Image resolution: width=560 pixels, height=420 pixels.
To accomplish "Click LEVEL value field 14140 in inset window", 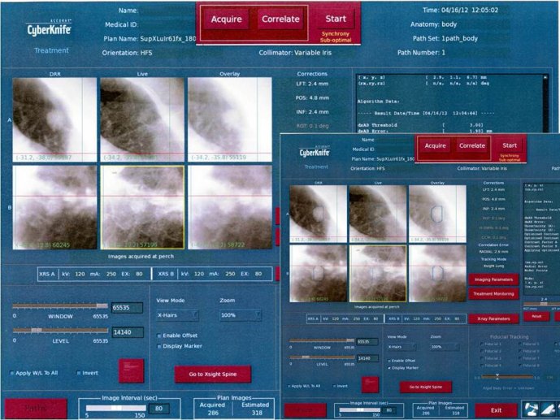I will tap(367, 358).
